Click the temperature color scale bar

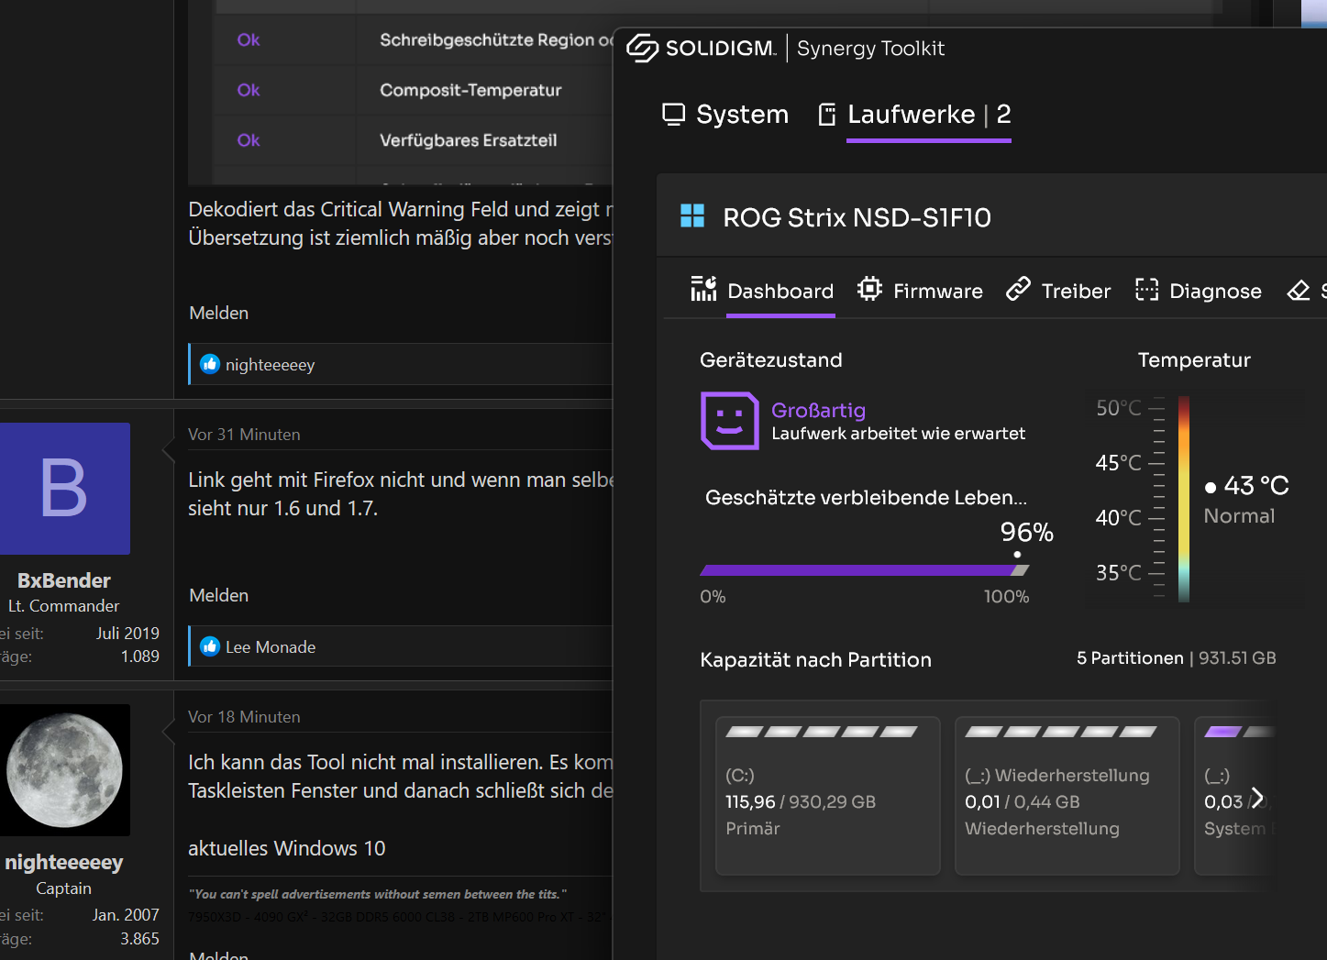pos(1184,498)
